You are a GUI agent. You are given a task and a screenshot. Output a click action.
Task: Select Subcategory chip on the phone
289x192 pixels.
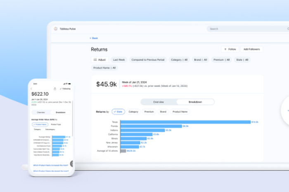pyautogui.click(x=50, y=130)
